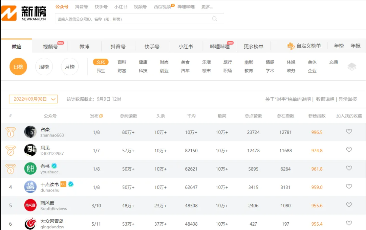Click the first place medal icon

click(10, 132)
